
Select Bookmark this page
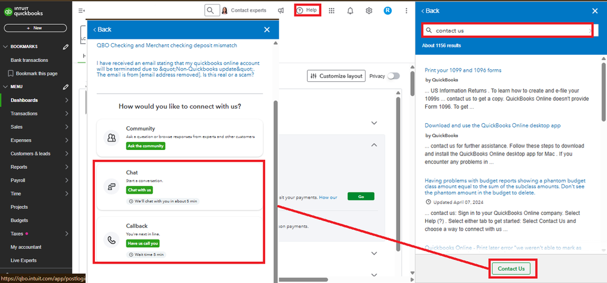click(x=32, y=73)
